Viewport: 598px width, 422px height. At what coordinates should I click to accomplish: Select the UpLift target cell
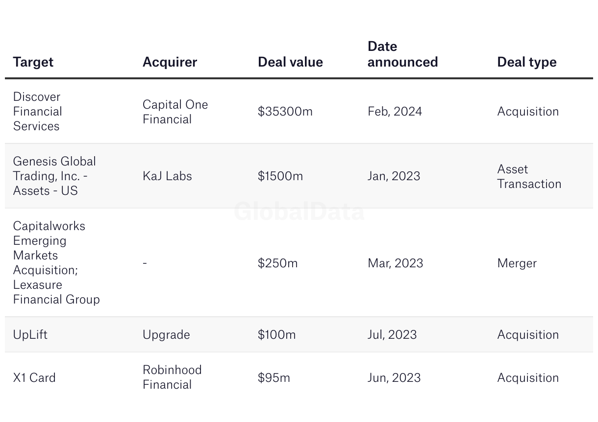(30, 335)
